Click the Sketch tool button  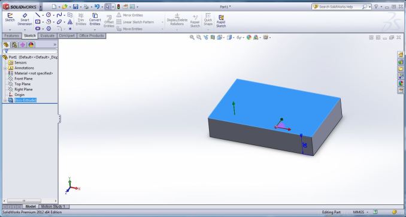[10, 17]
